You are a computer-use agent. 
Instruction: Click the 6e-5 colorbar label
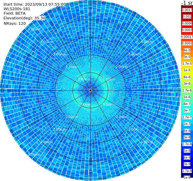[x=187, y=50]
